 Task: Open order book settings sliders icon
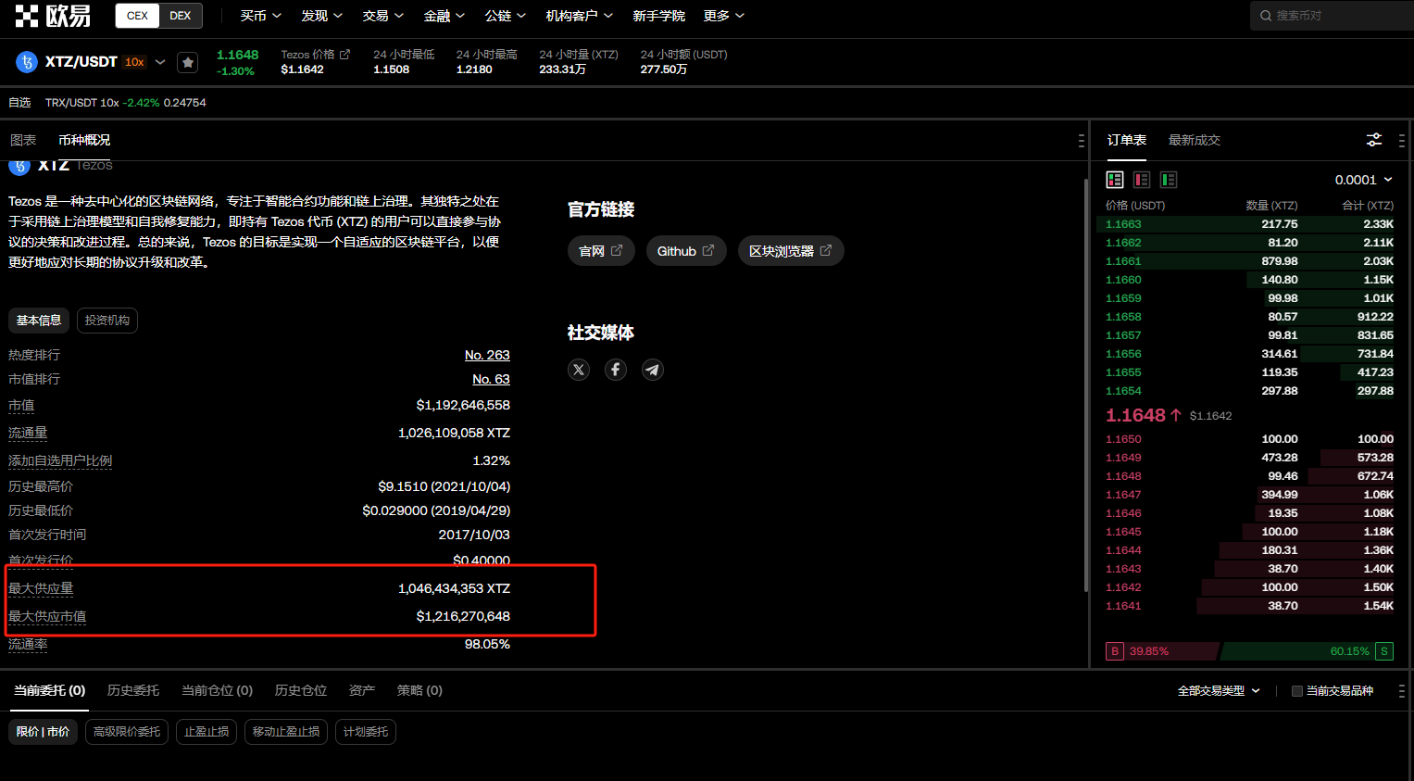1374,140
